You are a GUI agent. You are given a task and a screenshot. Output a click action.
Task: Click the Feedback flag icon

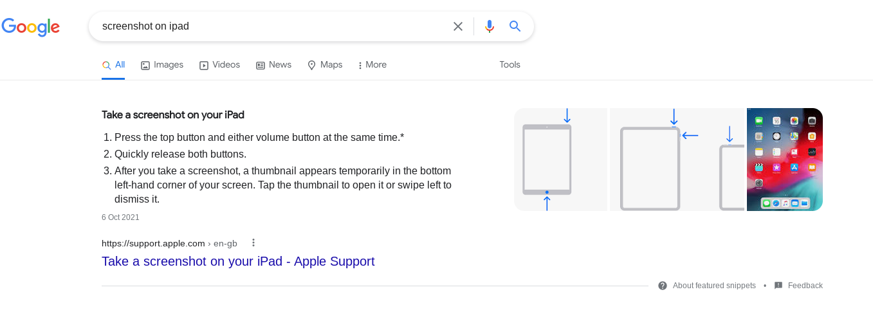pos(778,286)
